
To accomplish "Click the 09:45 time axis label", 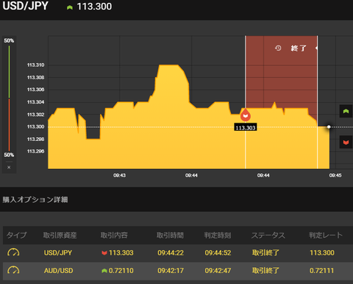I will 335,175.
